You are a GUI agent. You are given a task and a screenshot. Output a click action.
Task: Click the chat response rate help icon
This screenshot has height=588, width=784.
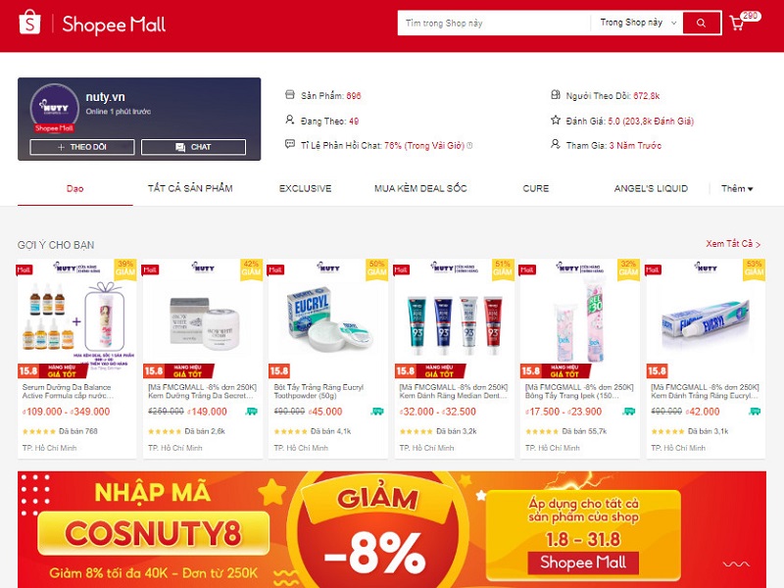[469, 145]
